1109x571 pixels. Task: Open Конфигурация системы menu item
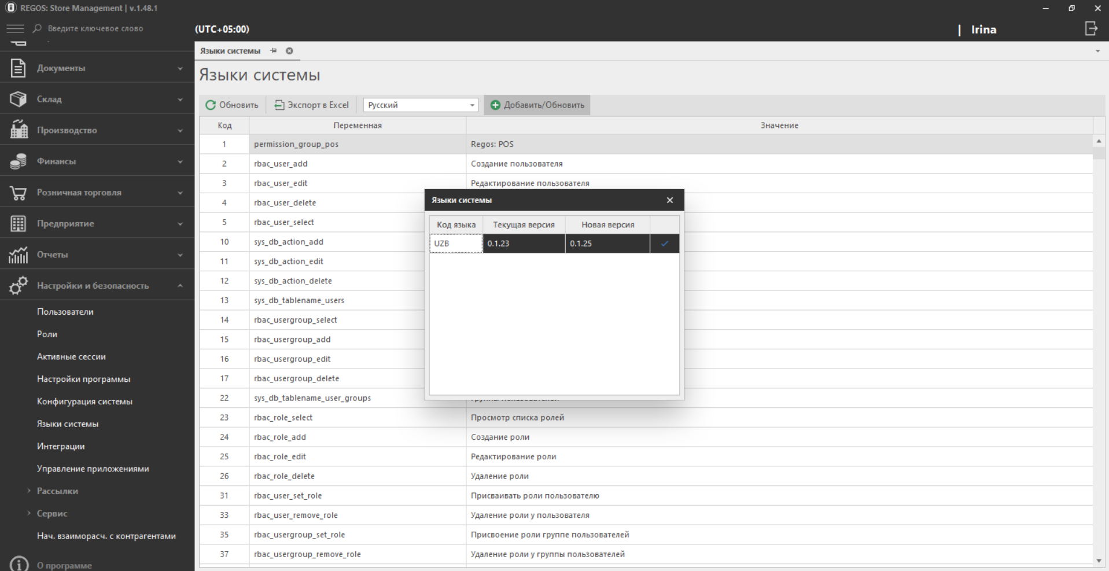point(84,401)
